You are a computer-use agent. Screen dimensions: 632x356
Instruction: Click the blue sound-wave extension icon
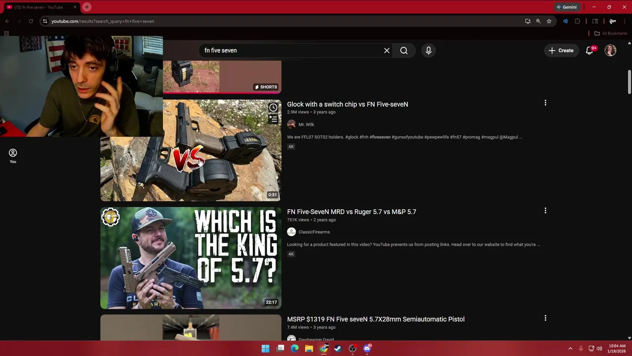click(x=565, y=21)
